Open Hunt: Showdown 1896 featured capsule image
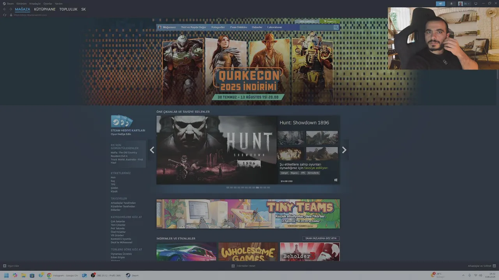 click(216, 150)
